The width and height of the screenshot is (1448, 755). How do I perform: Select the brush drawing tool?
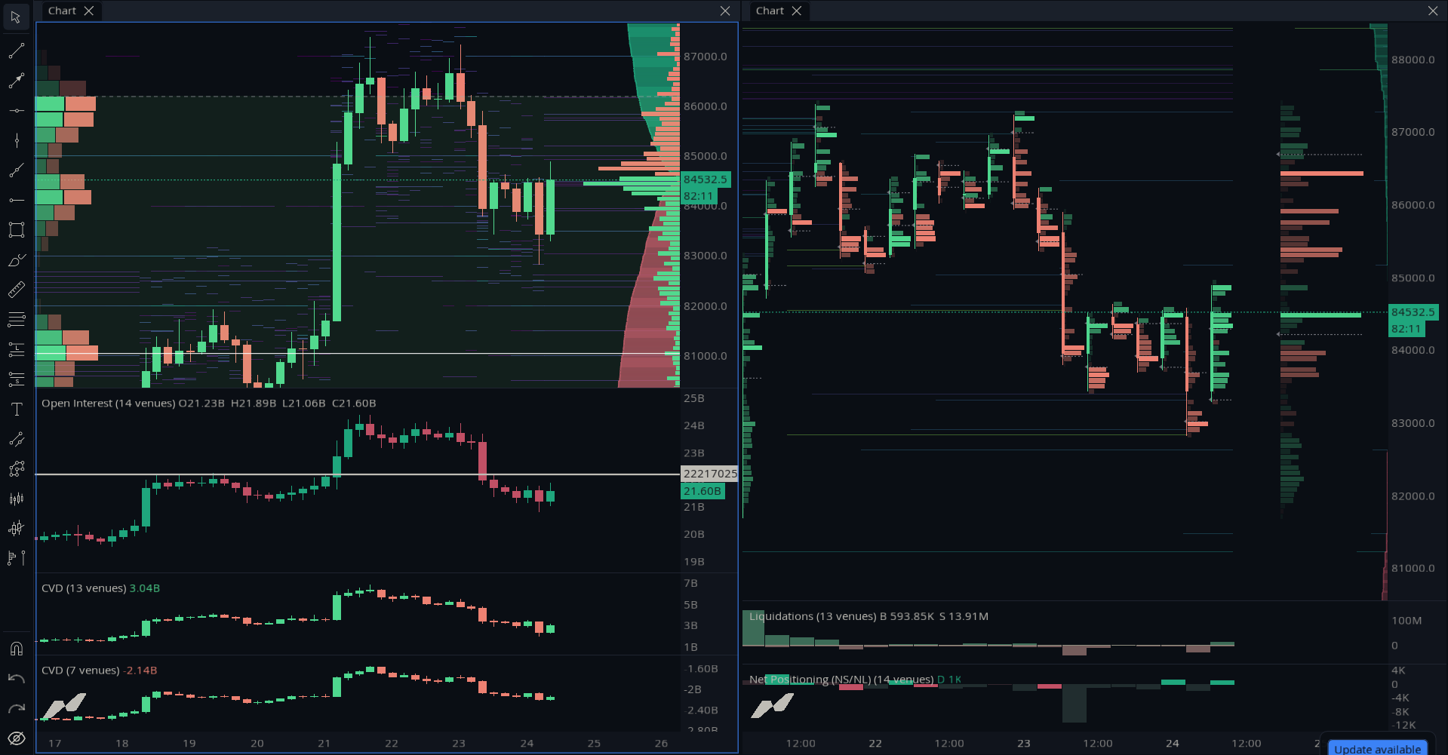tap(16, 260)
